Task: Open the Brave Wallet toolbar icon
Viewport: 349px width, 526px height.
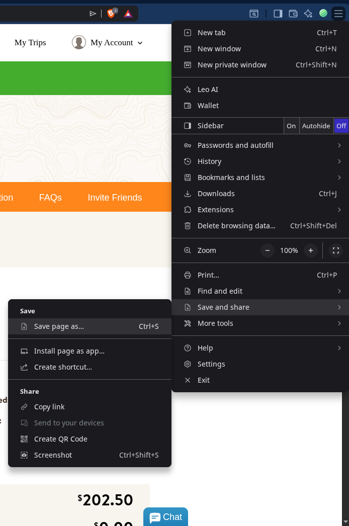Action: click(x=293, y=14)
